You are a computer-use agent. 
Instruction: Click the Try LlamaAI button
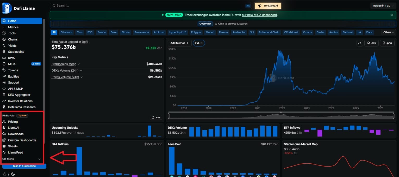(x=268, y=6)
